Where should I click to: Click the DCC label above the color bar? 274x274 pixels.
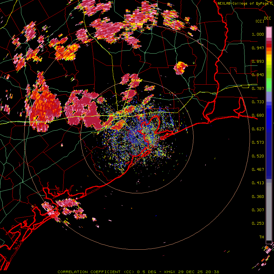point(267,18)
